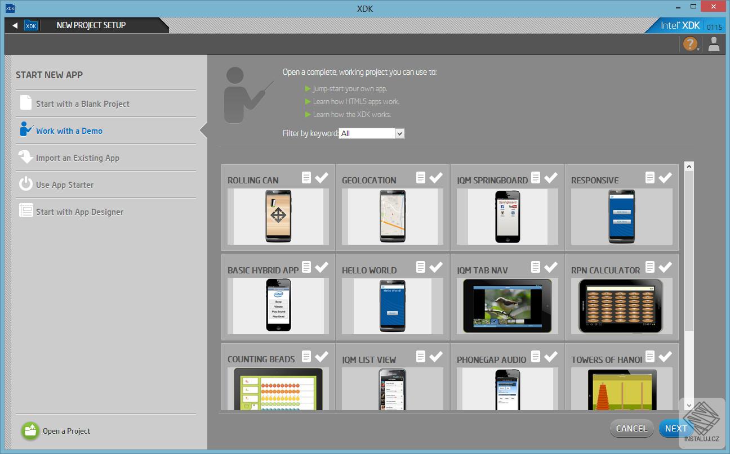Open the jQM Springboard phone thumbnail

click(x=508, y=217)
